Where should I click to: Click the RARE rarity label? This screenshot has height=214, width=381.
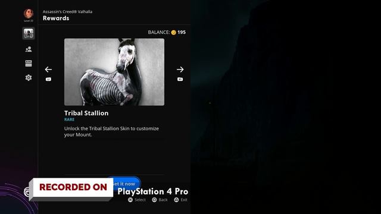pos(69,119)
